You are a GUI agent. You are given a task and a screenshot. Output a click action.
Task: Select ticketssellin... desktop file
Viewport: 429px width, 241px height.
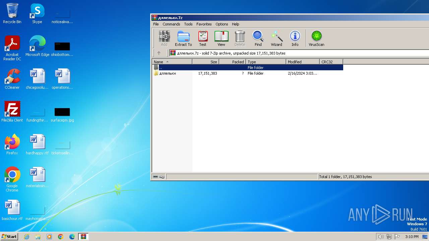(x=62, y=147)
